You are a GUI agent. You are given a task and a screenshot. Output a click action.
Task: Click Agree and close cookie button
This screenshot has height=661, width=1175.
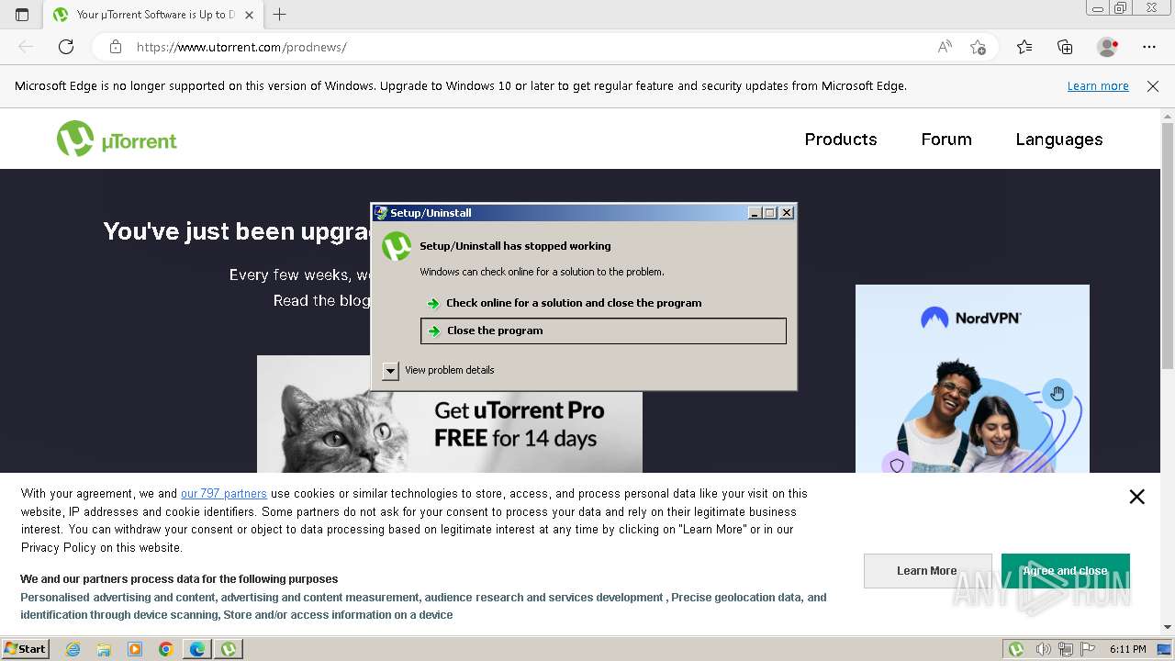pyautogui.click(x=1065, y=571)
